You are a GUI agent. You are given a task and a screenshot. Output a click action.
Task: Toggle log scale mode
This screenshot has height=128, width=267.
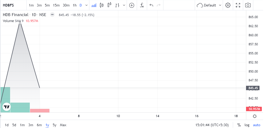tap(247, 125)
